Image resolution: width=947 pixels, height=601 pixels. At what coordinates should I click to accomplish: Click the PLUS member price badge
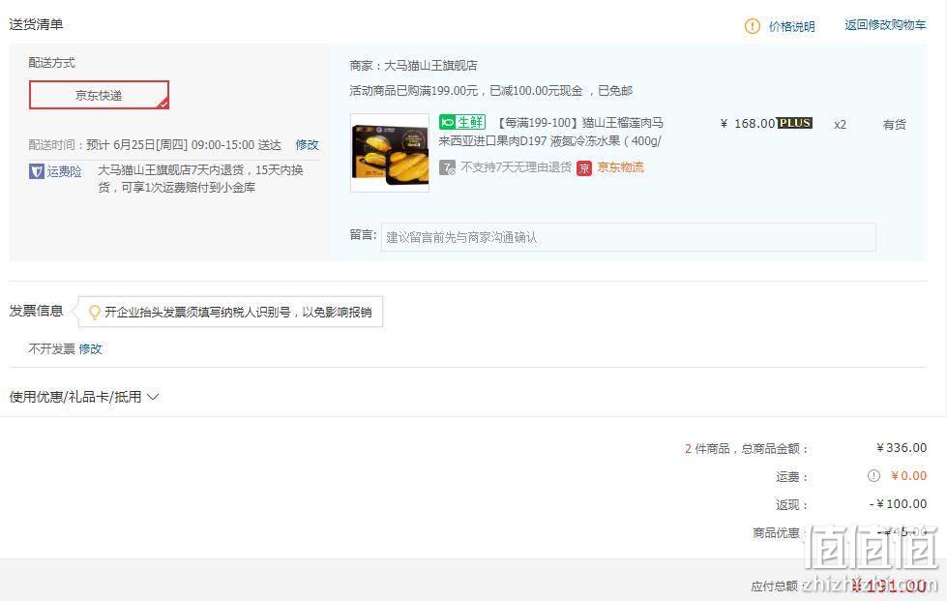pos(794,123)
